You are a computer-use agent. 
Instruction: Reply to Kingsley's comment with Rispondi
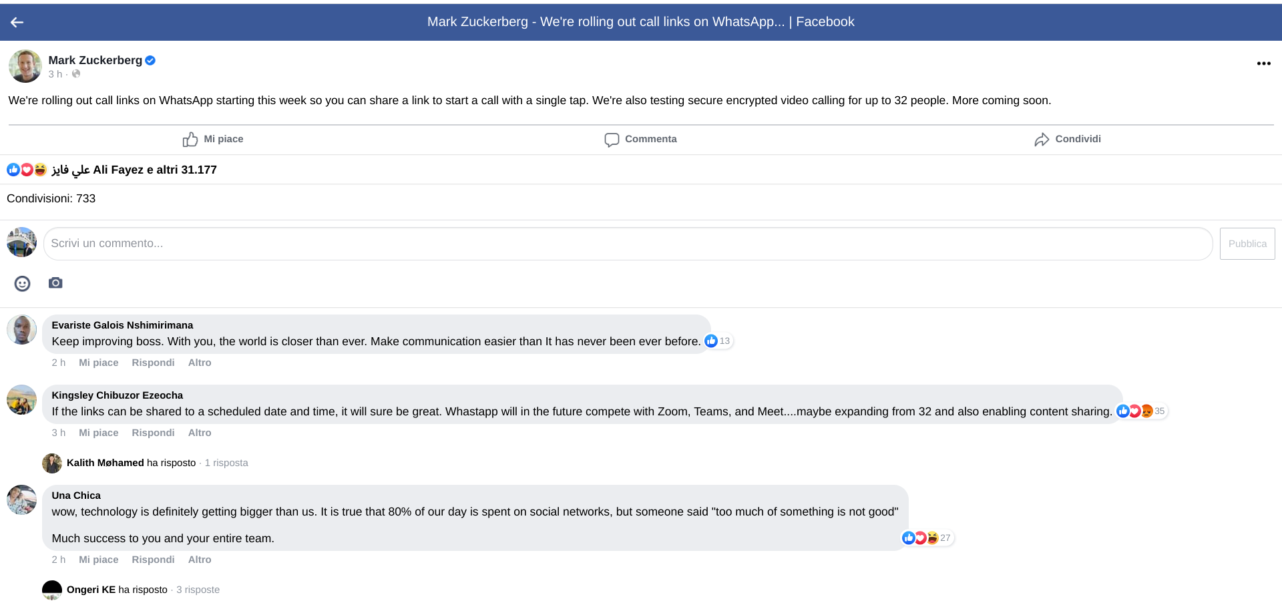click(153, 433)
